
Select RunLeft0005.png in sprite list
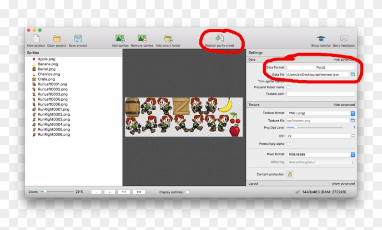point(53,99)
